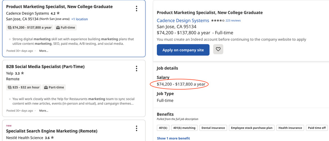
Task: Click the new label above Nestlé job
Action: pyautogui.click(x=9, y=126)
